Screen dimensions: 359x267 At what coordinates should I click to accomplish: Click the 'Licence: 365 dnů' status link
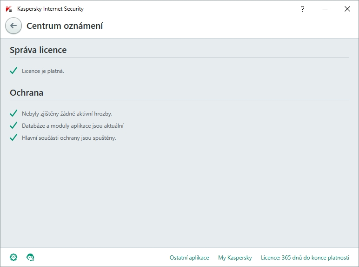coord(305,258)
